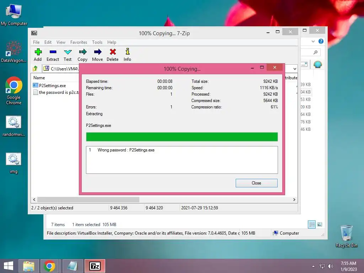
Task: Select the Recycle Bin desktop icon
Action: click(x=346, y=236)
